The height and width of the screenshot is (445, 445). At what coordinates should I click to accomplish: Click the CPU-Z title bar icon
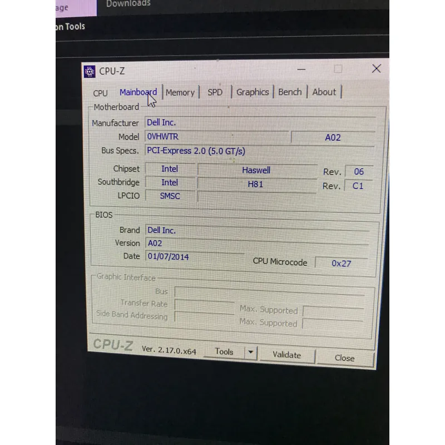pyautogui.click(x=90, y=71)
